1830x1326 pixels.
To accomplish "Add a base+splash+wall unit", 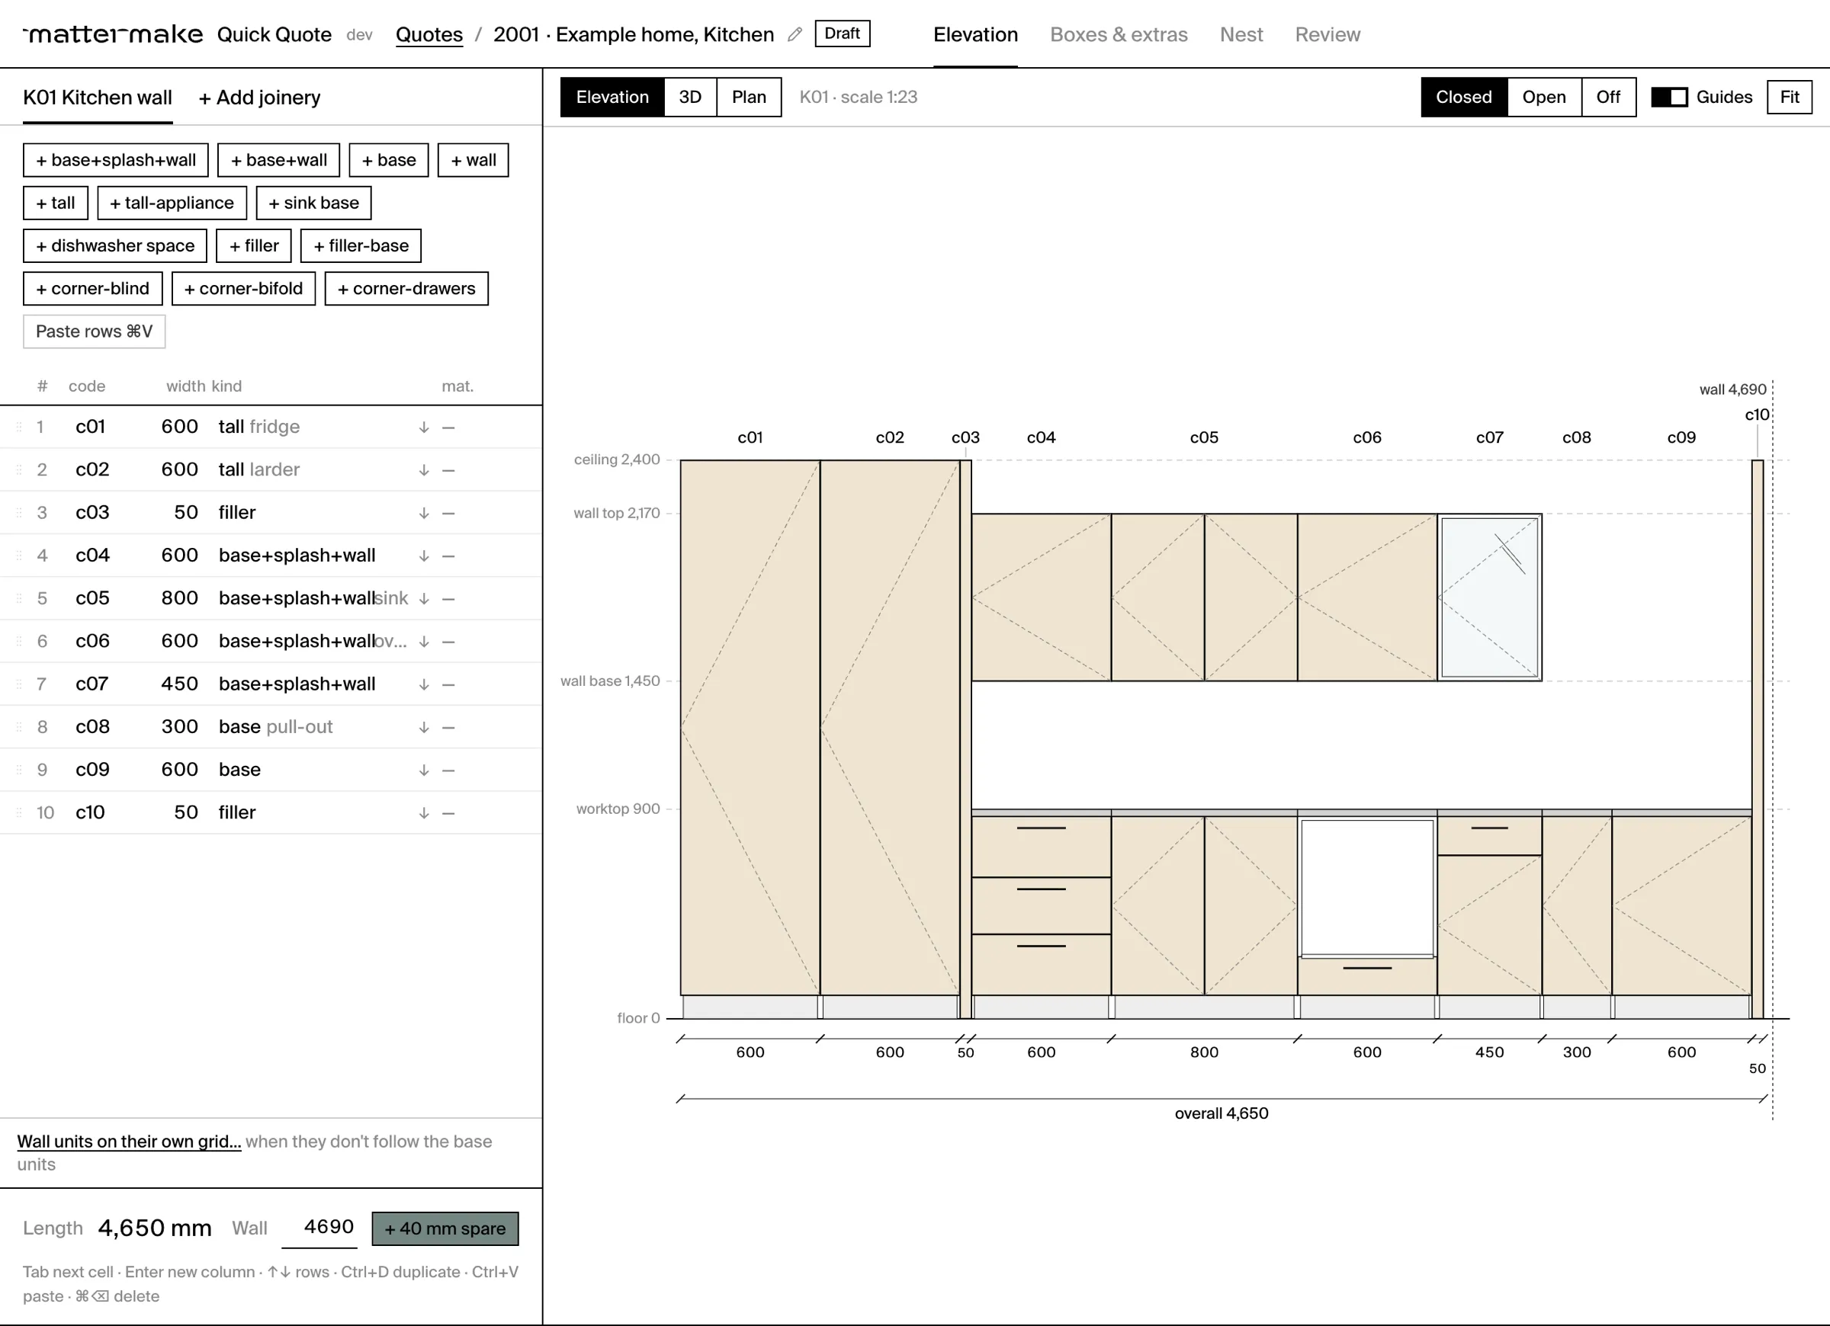I will coord(115,160).
